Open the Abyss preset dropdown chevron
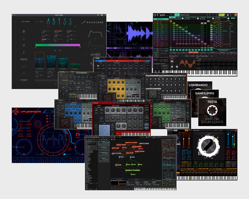The image size is (249, 199). click(16, 21)
